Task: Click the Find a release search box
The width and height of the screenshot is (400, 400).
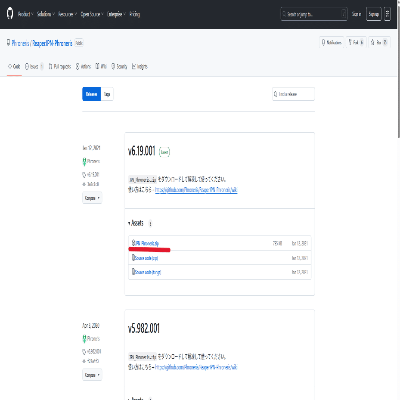Action: tap(293, 94)
